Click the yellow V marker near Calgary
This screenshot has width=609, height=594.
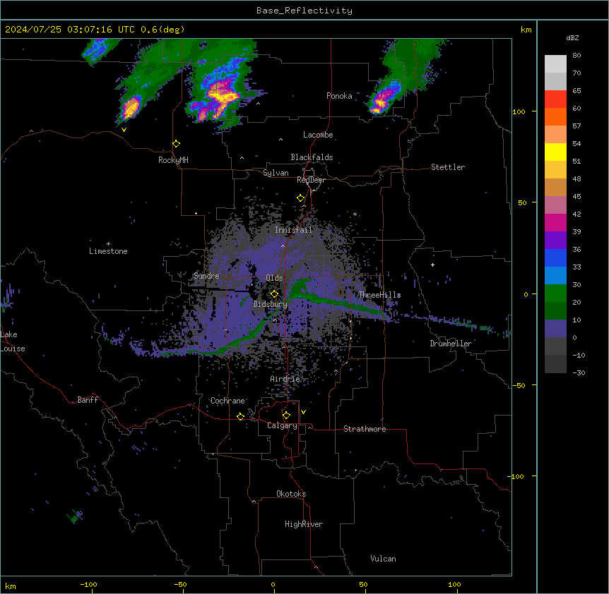click(303, 412)
